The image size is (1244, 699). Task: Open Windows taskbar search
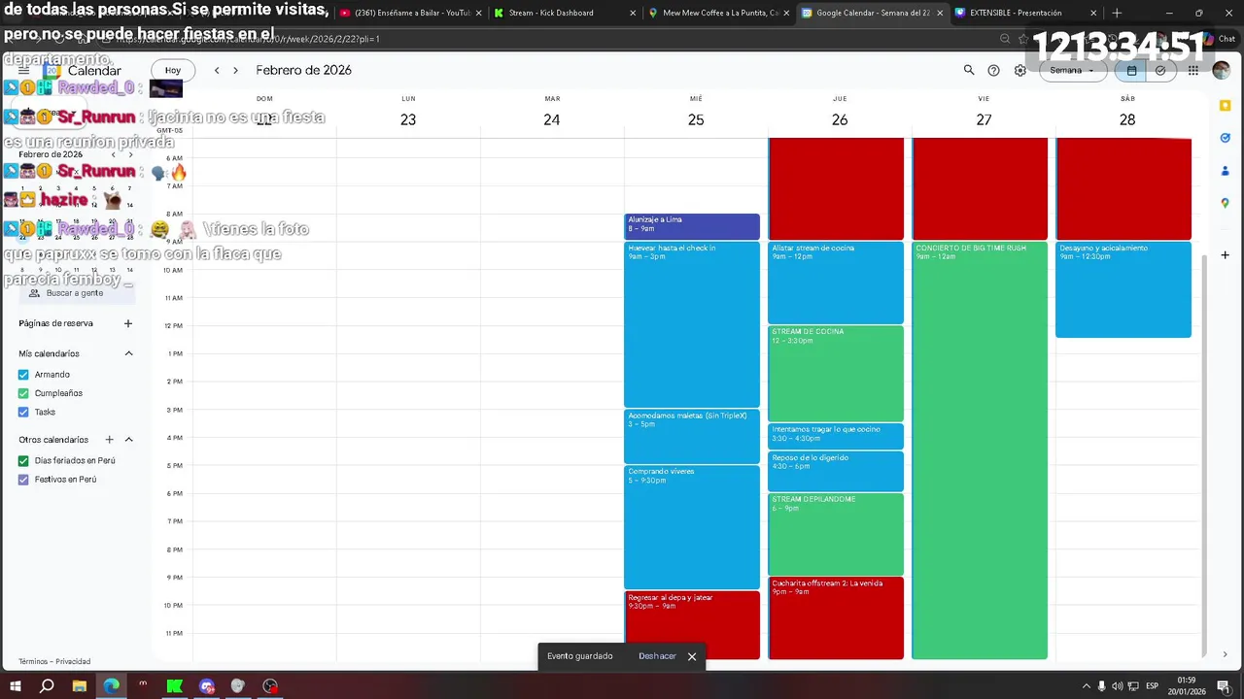pyautogui.click(x=47, y=686)
